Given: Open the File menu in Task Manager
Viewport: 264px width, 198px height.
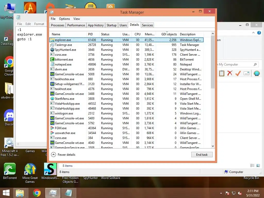Looking at the screenshot, I should (x=53, y=19).
